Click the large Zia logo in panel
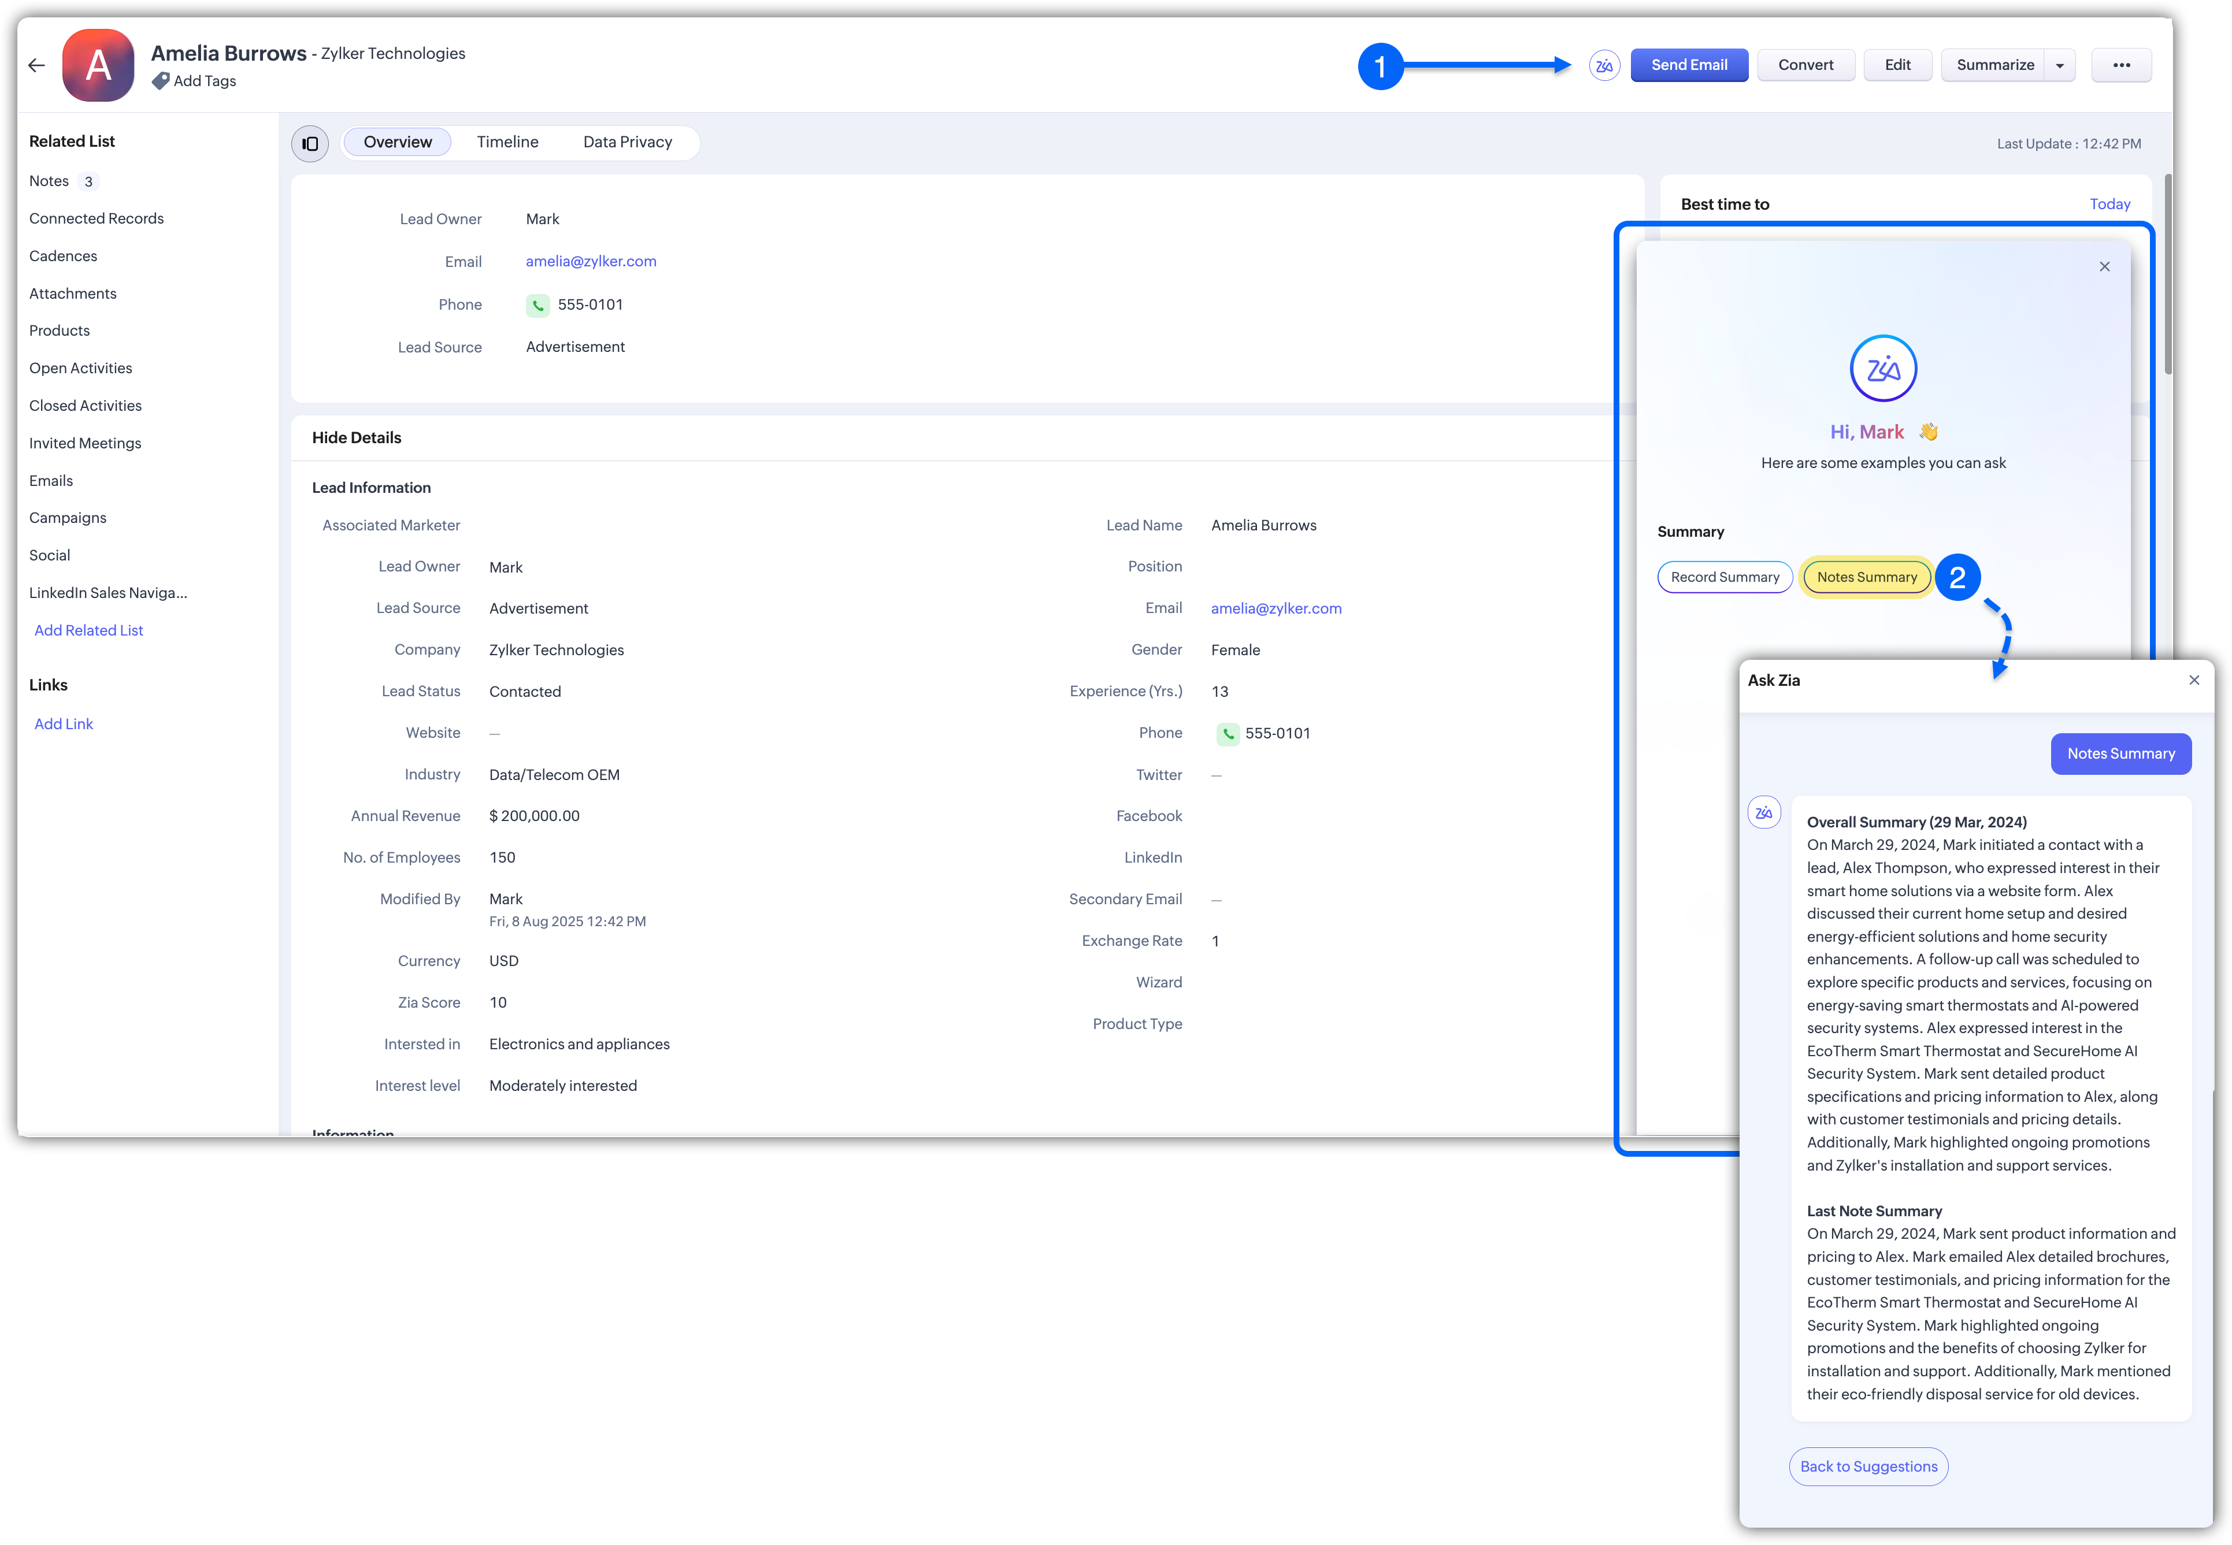This screenshot has height=1545, width=2232. click(1882, 369)
